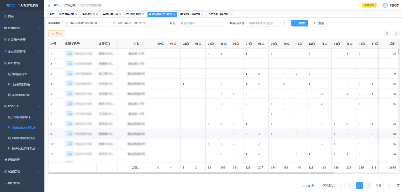Expand the 配置管理 sidebar menu
The width and height of the screenshot is (403, 192).
[x=22, y=171]
